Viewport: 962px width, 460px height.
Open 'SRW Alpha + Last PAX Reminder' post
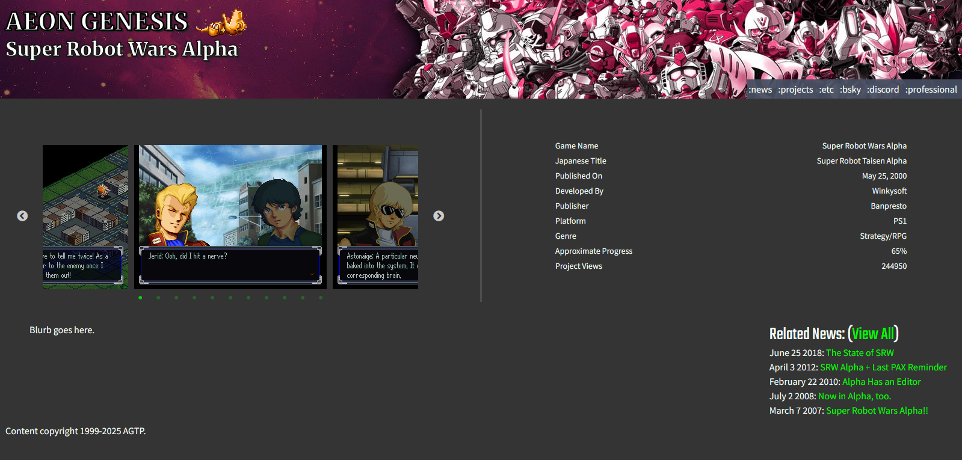[883, 367]
